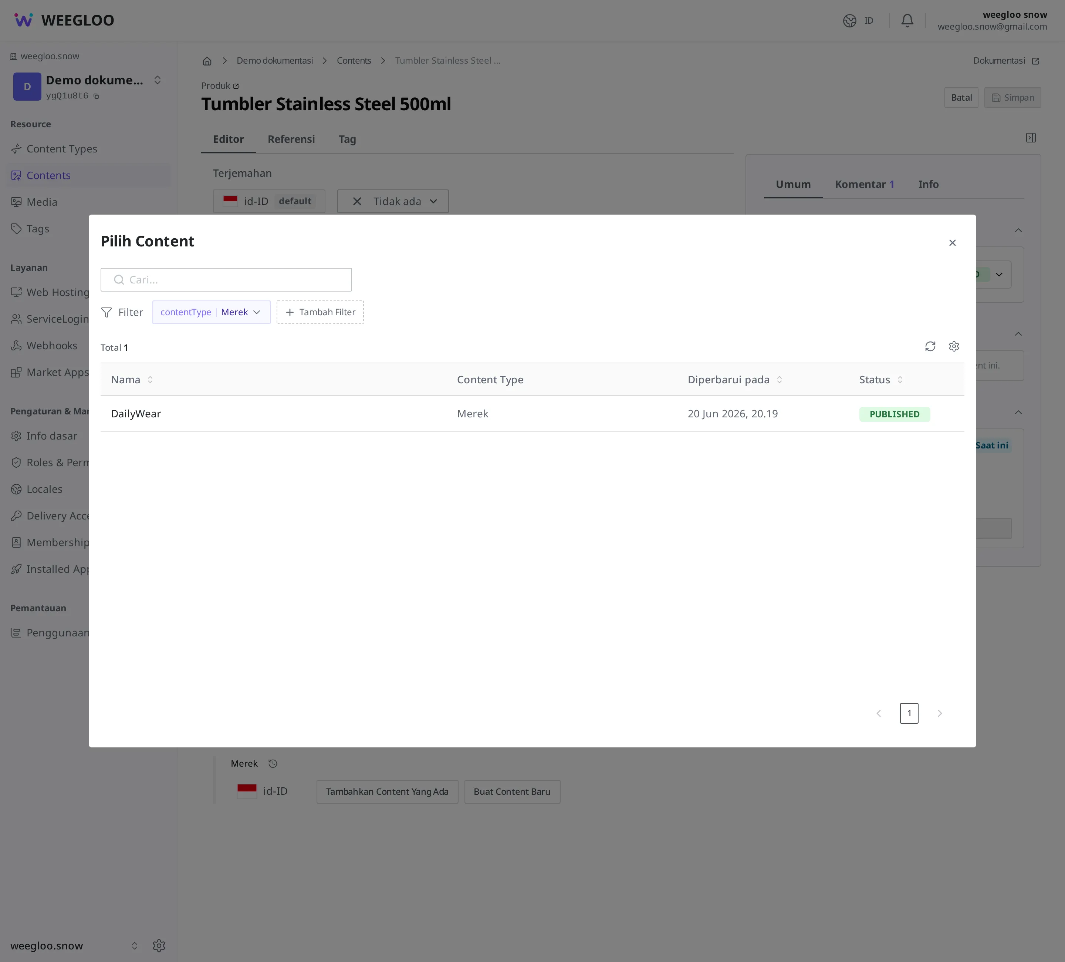Screen dimensions: 1065x962
Task: Collapse the third Umum section chevron
Action: click(1018, 412)
